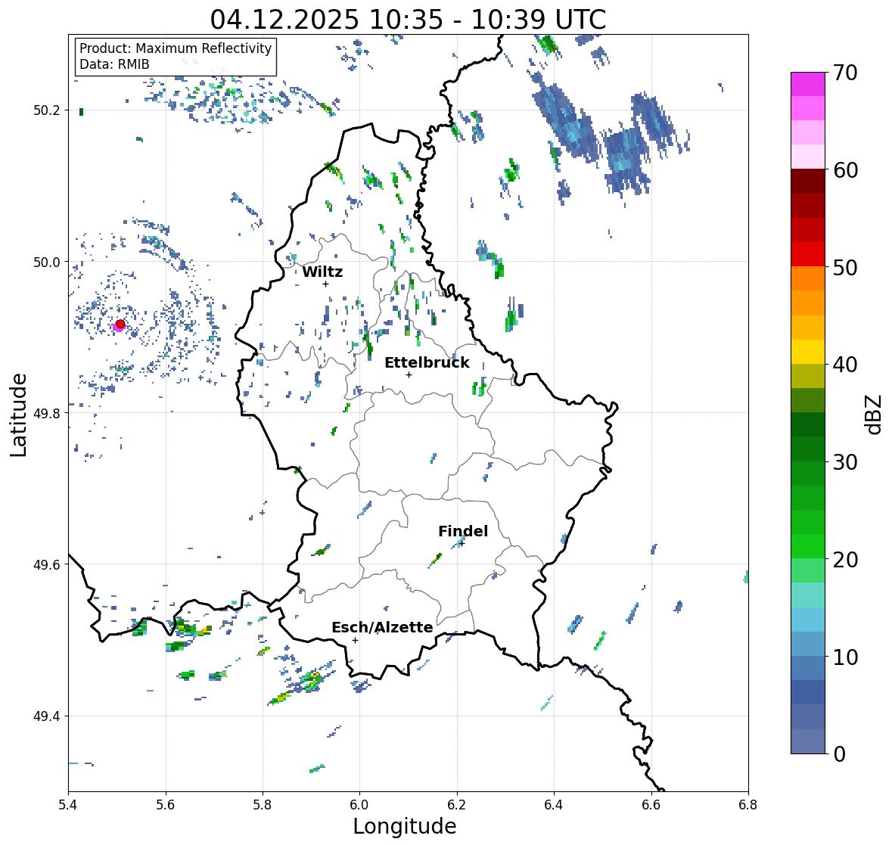Click the 5.4 longitude tick label
The width and height of the screenshot is (892, 845).
pyautogui.click(x=68, y=804)
